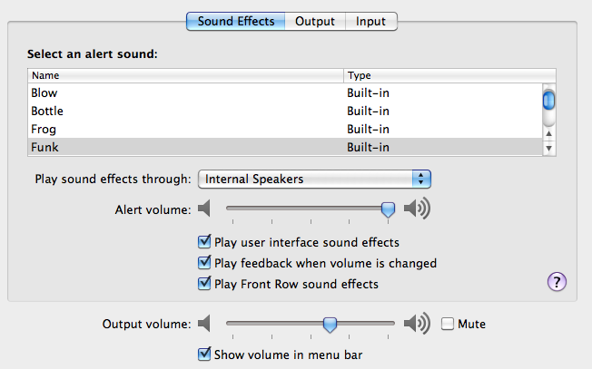The height and width of the screenshot is (369, 592).
Task: Click the loud speaker icon beside Alert volume
Action: (417, 210)
